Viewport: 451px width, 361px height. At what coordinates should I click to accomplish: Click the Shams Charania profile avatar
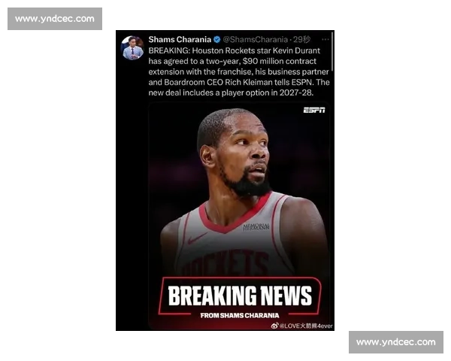[132, 47]
